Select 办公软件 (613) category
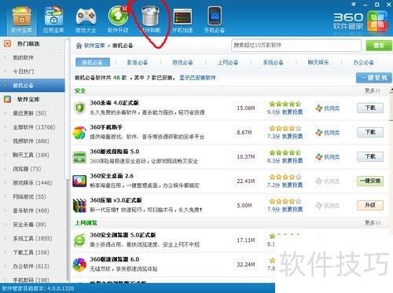Viewport: 393px width, 293px height. coord(32,266)
